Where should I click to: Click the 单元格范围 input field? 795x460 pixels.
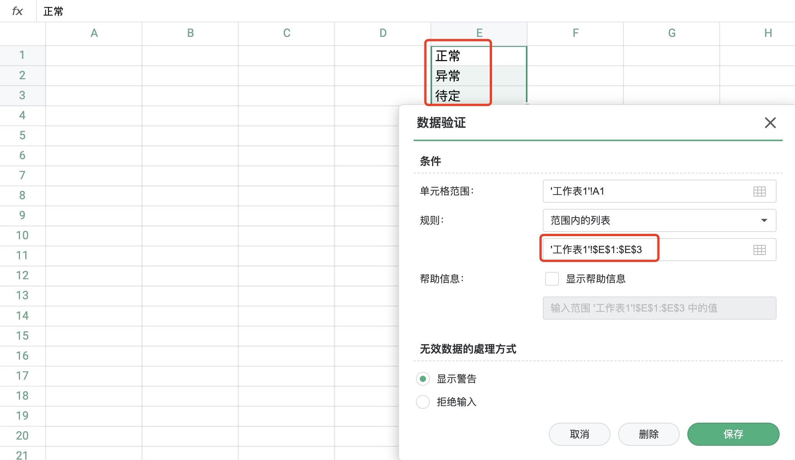(659, 191)
